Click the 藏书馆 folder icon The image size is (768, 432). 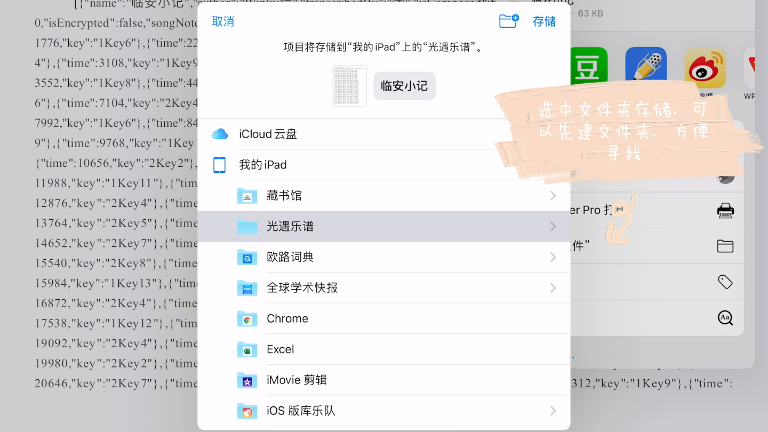click(247, 196)
